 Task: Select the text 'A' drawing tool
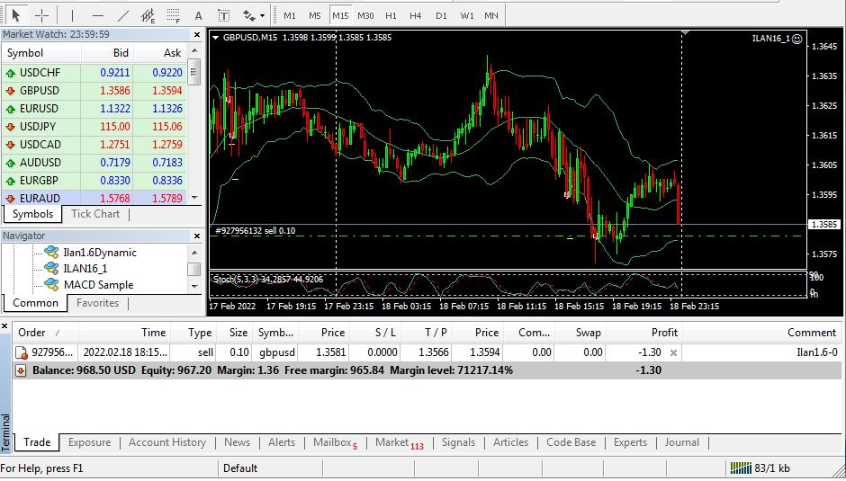click(198, 15)
